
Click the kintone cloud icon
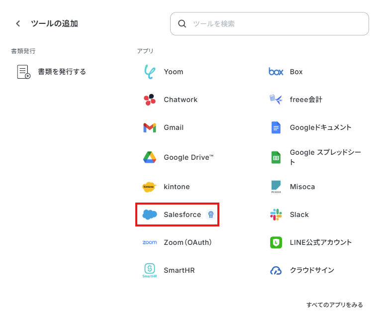pyautogui.click(x=149, y=187)
